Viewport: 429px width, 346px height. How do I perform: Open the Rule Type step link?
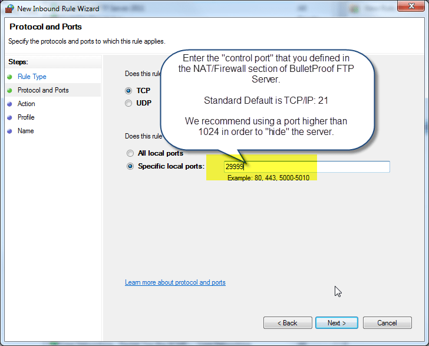tap(32, 77)
